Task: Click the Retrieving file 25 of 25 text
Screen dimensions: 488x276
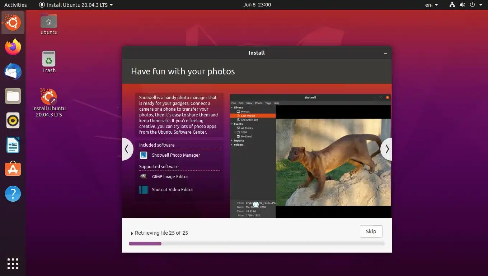Action: (161, 233)
